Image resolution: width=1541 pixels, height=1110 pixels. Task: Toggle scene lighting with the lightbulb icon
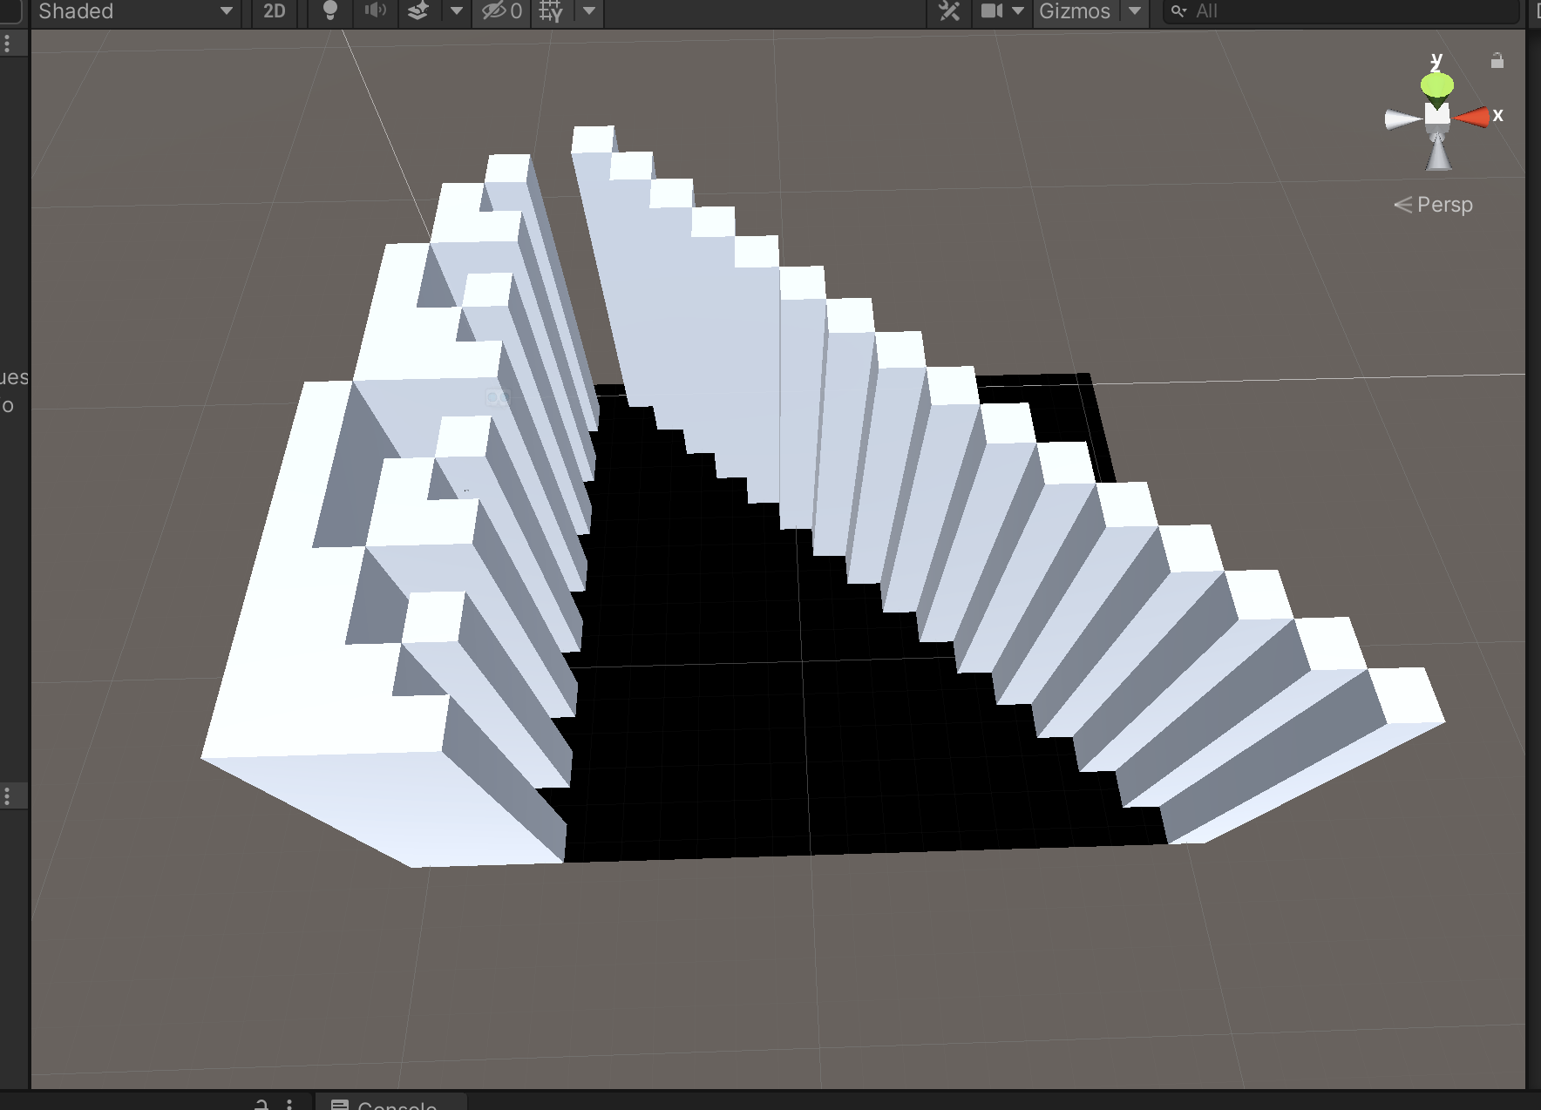pos(330,11)
